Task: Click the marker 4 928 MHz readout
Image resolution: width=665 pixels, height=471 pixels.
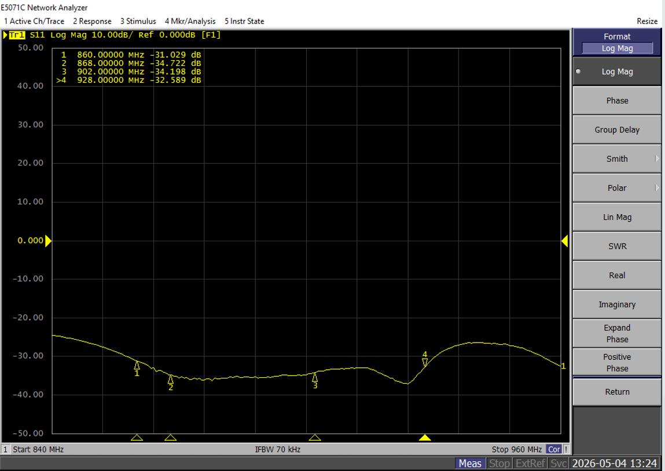Action: pyautogui.click(x=128, y=80)
